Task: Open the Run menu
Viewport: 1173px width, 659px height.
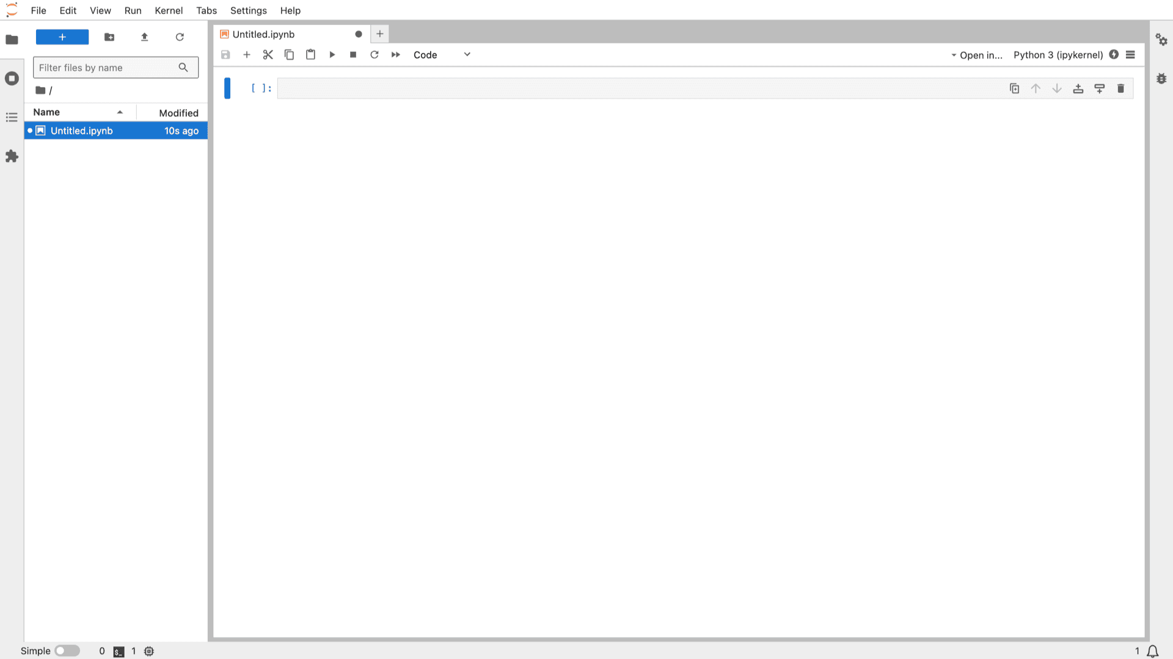Action: point(133,10)
